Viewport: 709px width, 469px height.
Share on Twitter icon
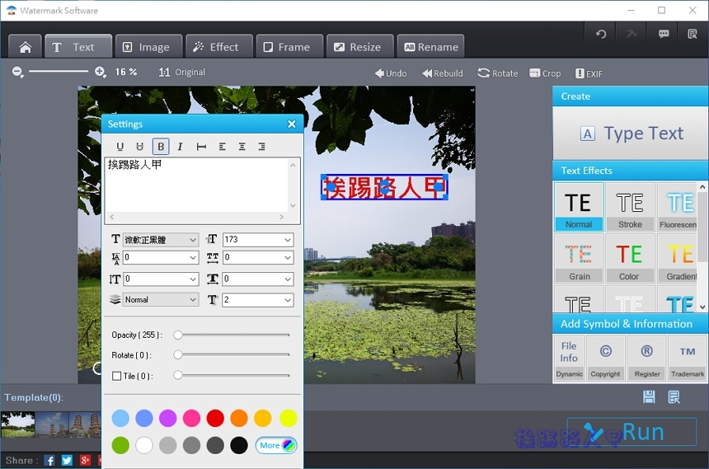coord(67,461)
